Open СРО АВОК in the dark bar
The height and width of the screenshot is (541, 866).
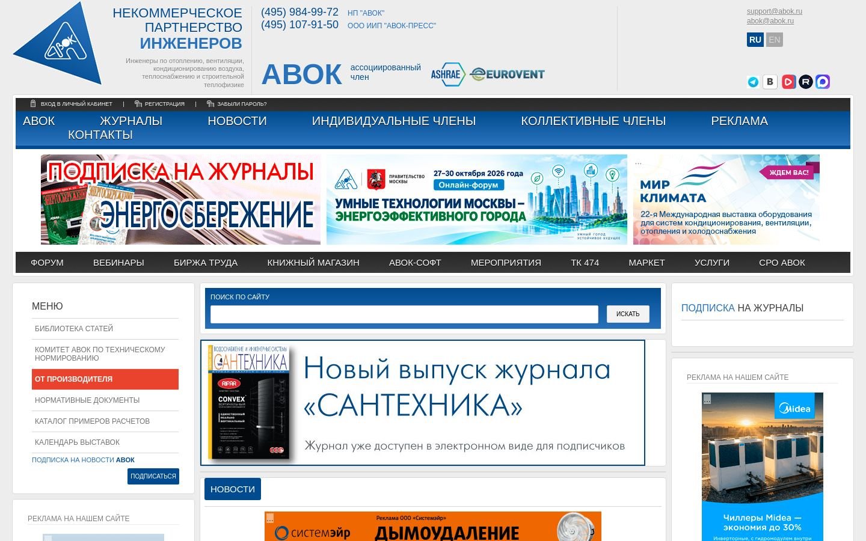click(x=782, y=263)
